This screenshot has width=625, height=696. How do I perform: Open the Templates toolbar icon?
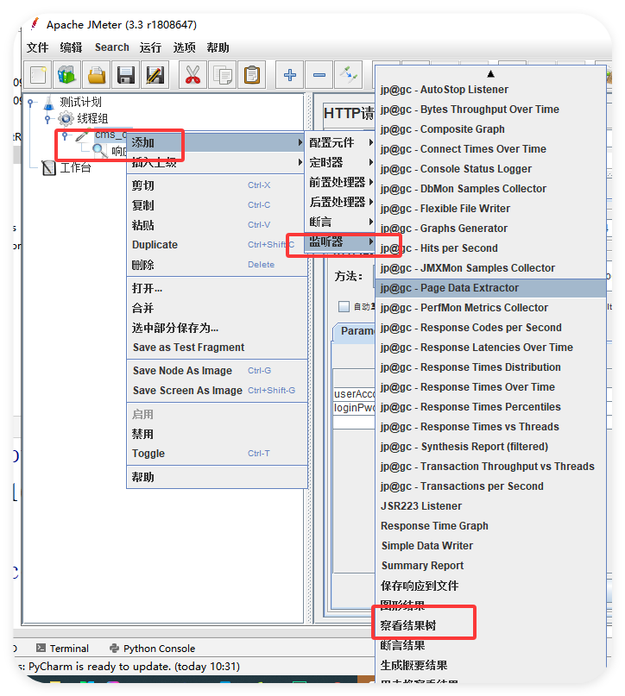click(x=67, y=74)
